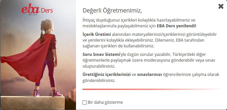Image resolution: width=227 pixels, height=110 pixels.
Task: Click the paragraph starting 'İhtiyaç duyduğunuz'
Action: pyautogui.click(x=139, y=23)
